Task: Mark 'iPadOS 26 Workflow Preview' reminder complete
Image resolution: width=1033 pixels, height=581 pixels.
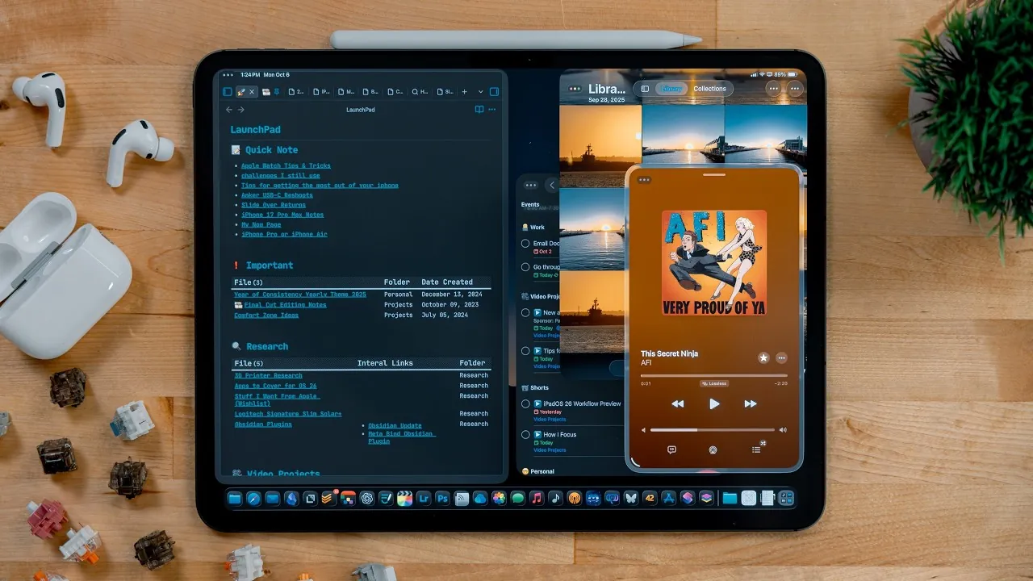Action: [525, 403]
